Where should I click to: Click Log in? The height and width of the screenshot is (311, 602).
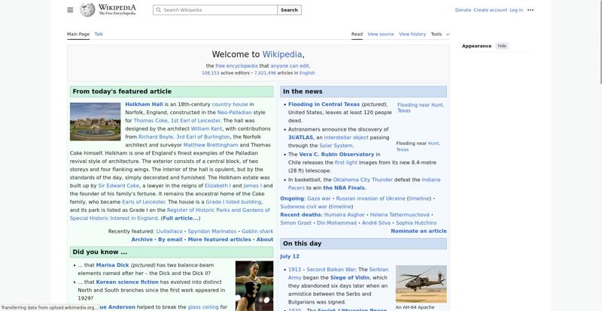coord(516,10)
